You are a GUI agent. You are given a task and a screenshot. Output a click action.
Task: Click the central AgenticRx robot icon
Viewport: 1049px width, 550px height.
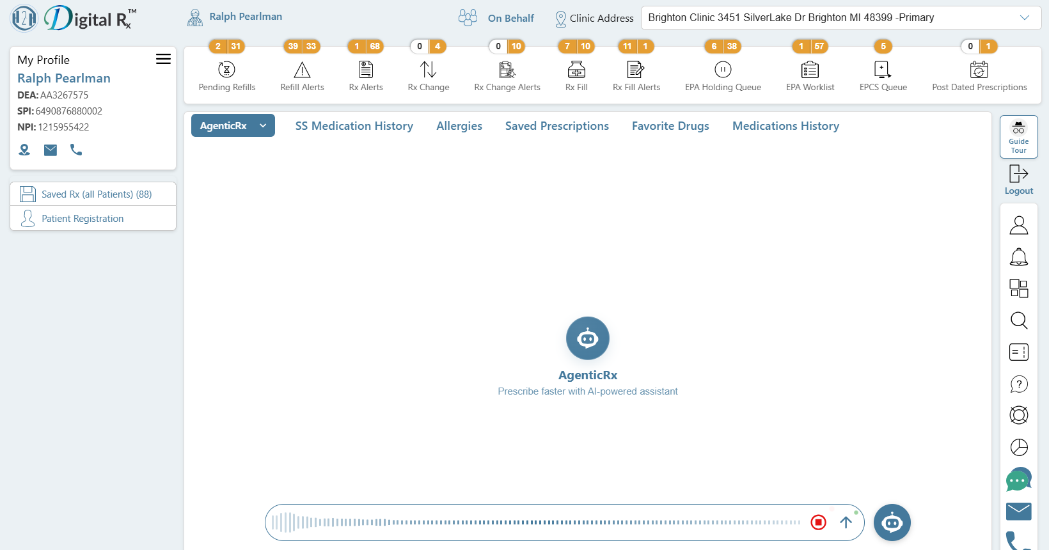(588, 338)
